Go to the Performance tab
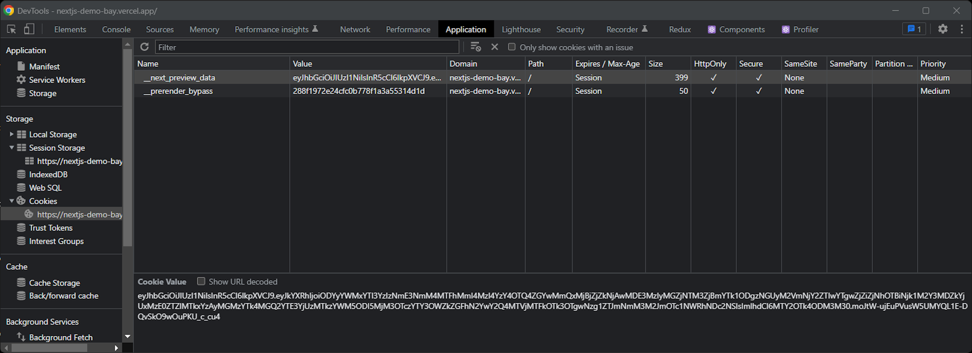The height and width of the screenshot is (353, 972). [x=408, y=30]
